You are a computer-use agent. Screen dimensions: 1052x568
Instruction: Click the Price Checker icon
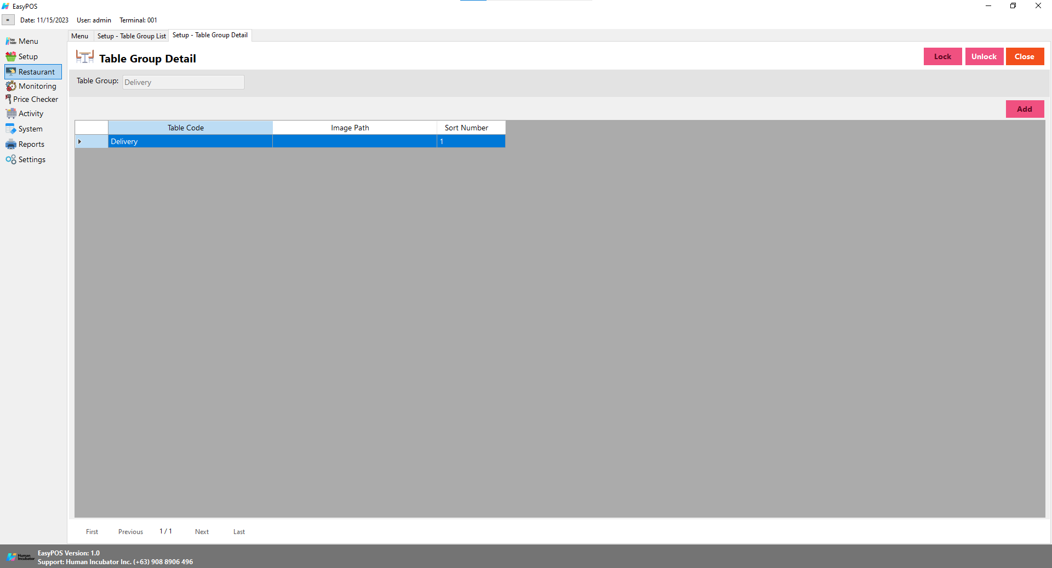point(8,99)
